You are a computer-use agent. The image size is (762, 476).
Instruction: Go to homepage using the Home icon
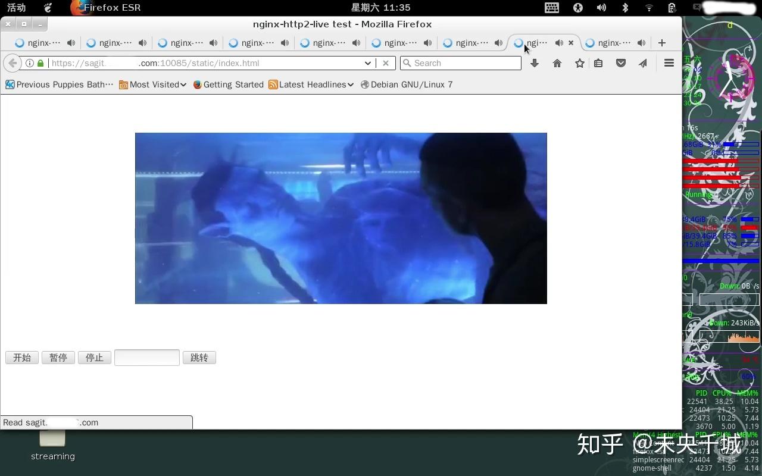pyautogui.click(x=557, y=63)
